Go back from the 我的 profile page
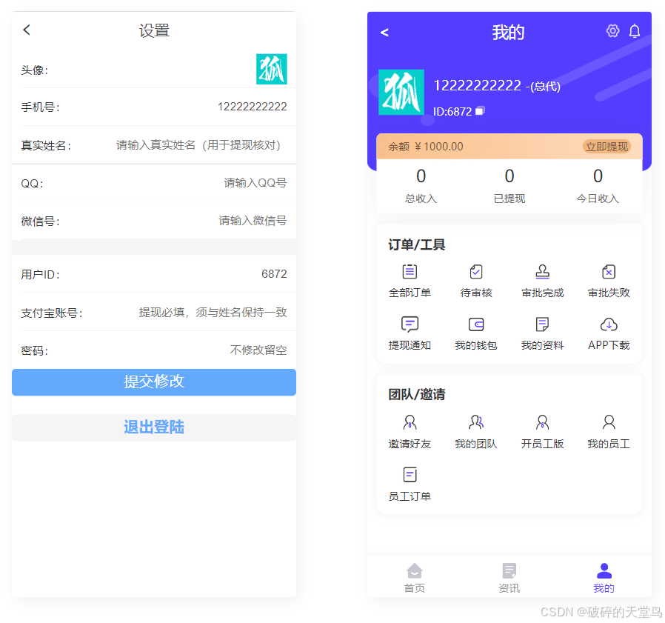Viewport: 665px width, 623px height. coord(384,33)
